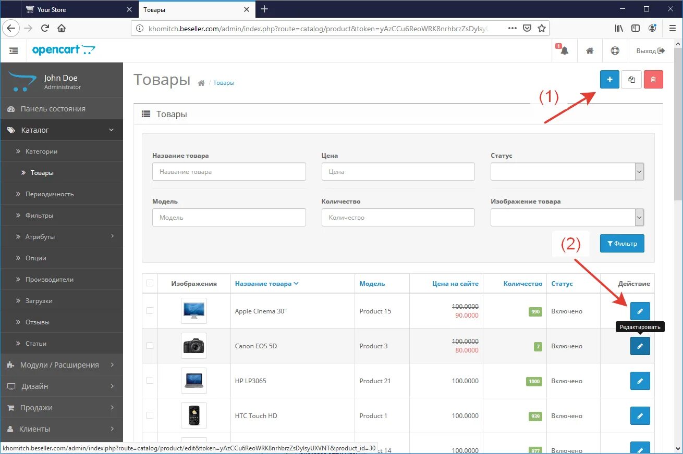This screenshot has width=683, height=454.
Task: Expand the Атрибуты submenu
Action: (62, 236)
